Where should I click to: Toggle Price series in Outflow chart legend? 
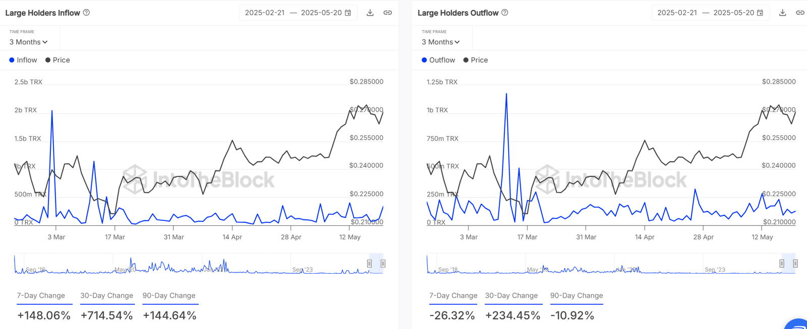[476, 60]
